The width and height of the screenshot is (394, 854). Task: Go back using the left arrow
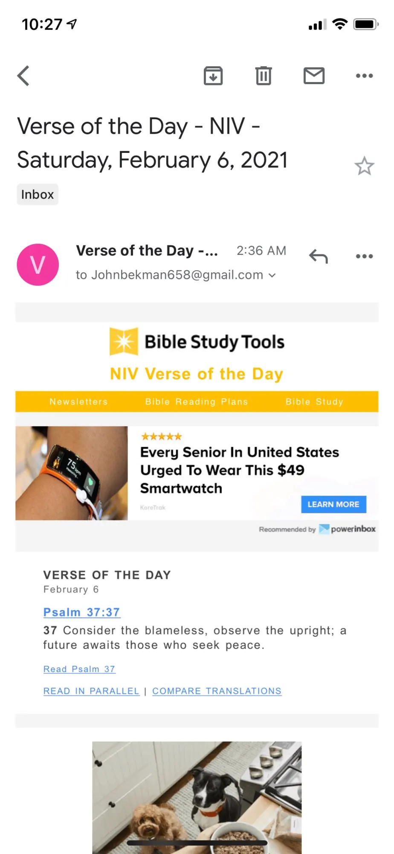pyautogui.click(x=23, y=76)
